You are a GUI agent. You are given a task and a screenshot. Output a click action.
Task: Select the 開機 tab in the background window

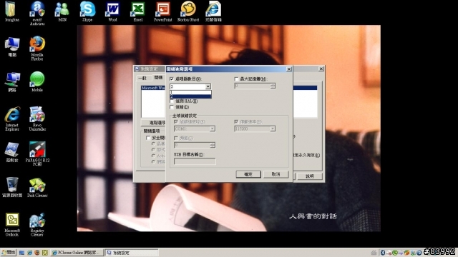(159, 78)
